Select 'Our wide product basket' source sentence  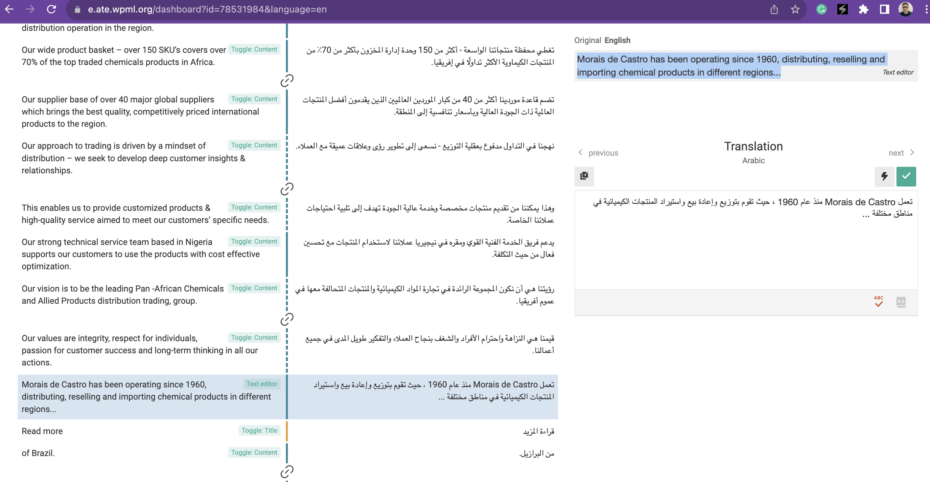[124, 56]
